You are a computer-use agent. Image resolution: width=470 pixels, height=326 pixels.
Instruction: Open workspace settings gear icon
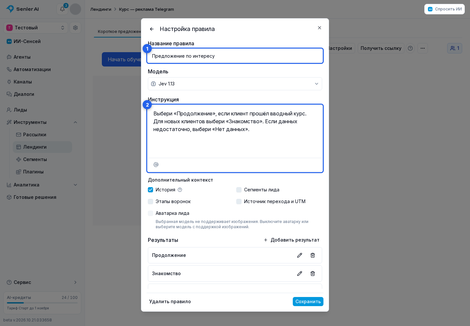75,28
